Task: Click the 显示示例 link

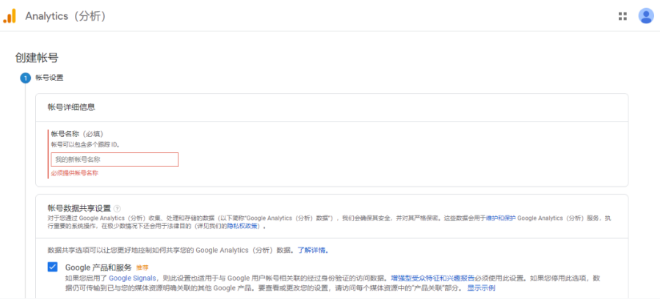Action: pyautogui.click(x=481, y=289)
